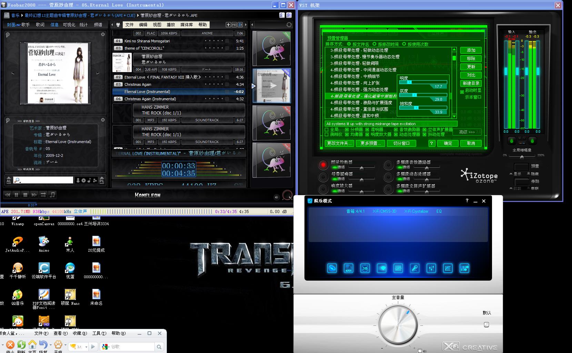The image size is (572, 353).
Task: Click the preset list scroll-up arrow
Action: tap(454, 50)
